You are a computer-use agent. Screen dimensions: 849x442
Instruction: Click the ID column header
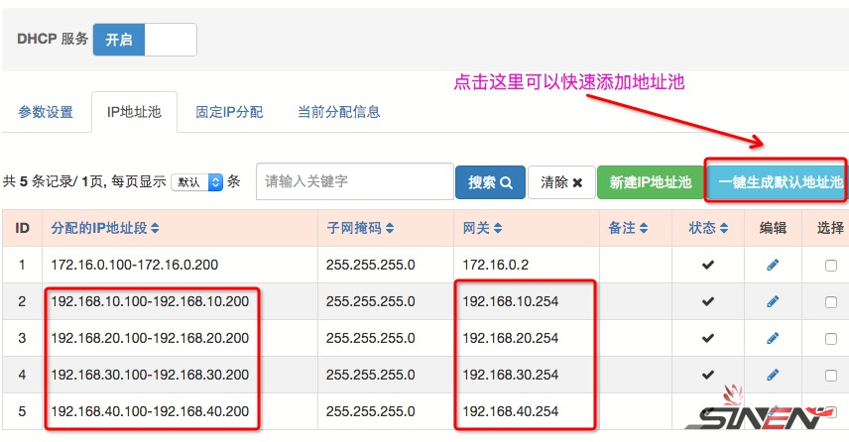point(22,228)
